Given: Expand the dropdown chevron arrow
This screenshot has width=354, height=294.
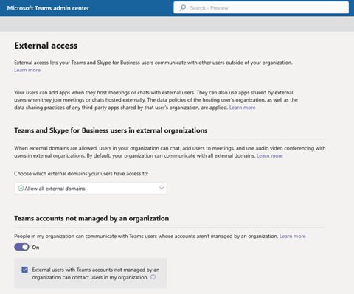Looking at the screenshot, I should pyautogui.click(x=162, y=188).
